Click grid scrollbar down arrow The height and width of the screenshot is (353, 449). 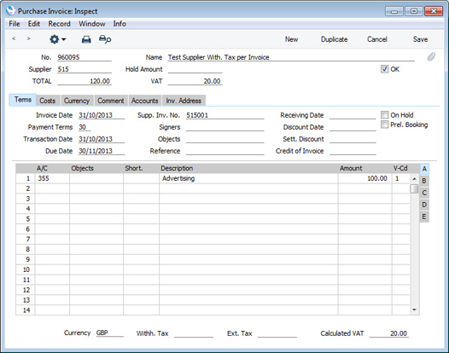coord(414,310)
